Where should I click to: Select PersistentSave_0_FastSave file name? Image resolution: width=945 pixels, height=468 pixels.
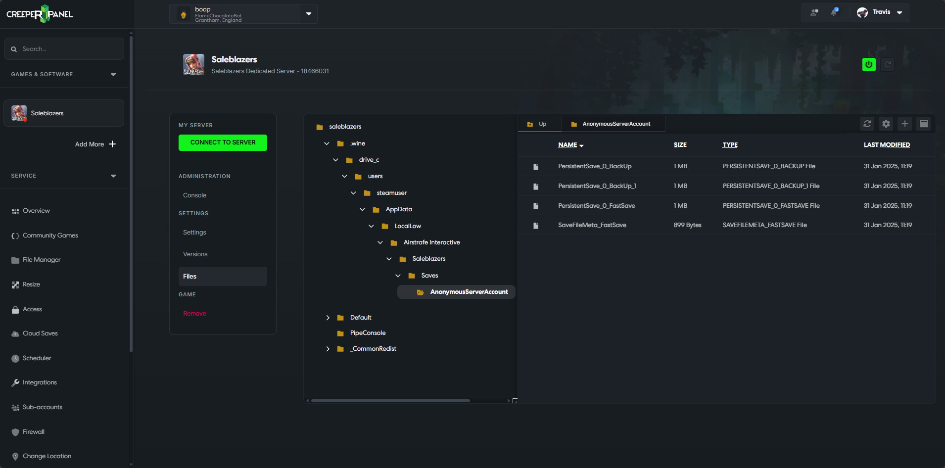(x=596, y=206)
